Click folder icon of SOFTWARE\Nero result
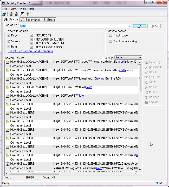This screenshot has height=187, width=169. coord(7,96)
